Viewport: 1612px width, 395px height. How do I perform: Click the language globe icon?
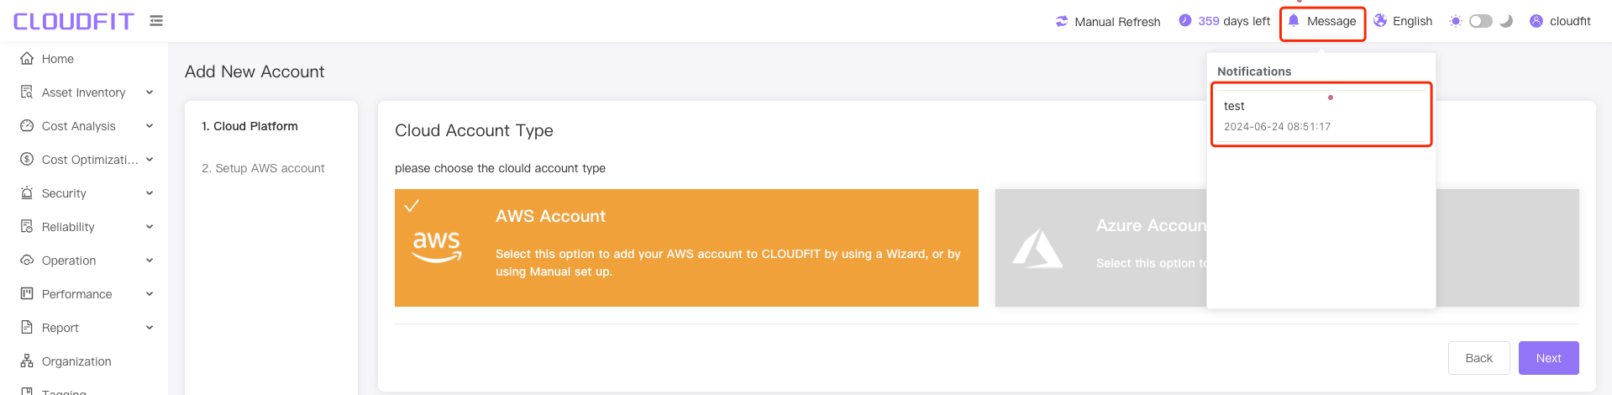1380,21
